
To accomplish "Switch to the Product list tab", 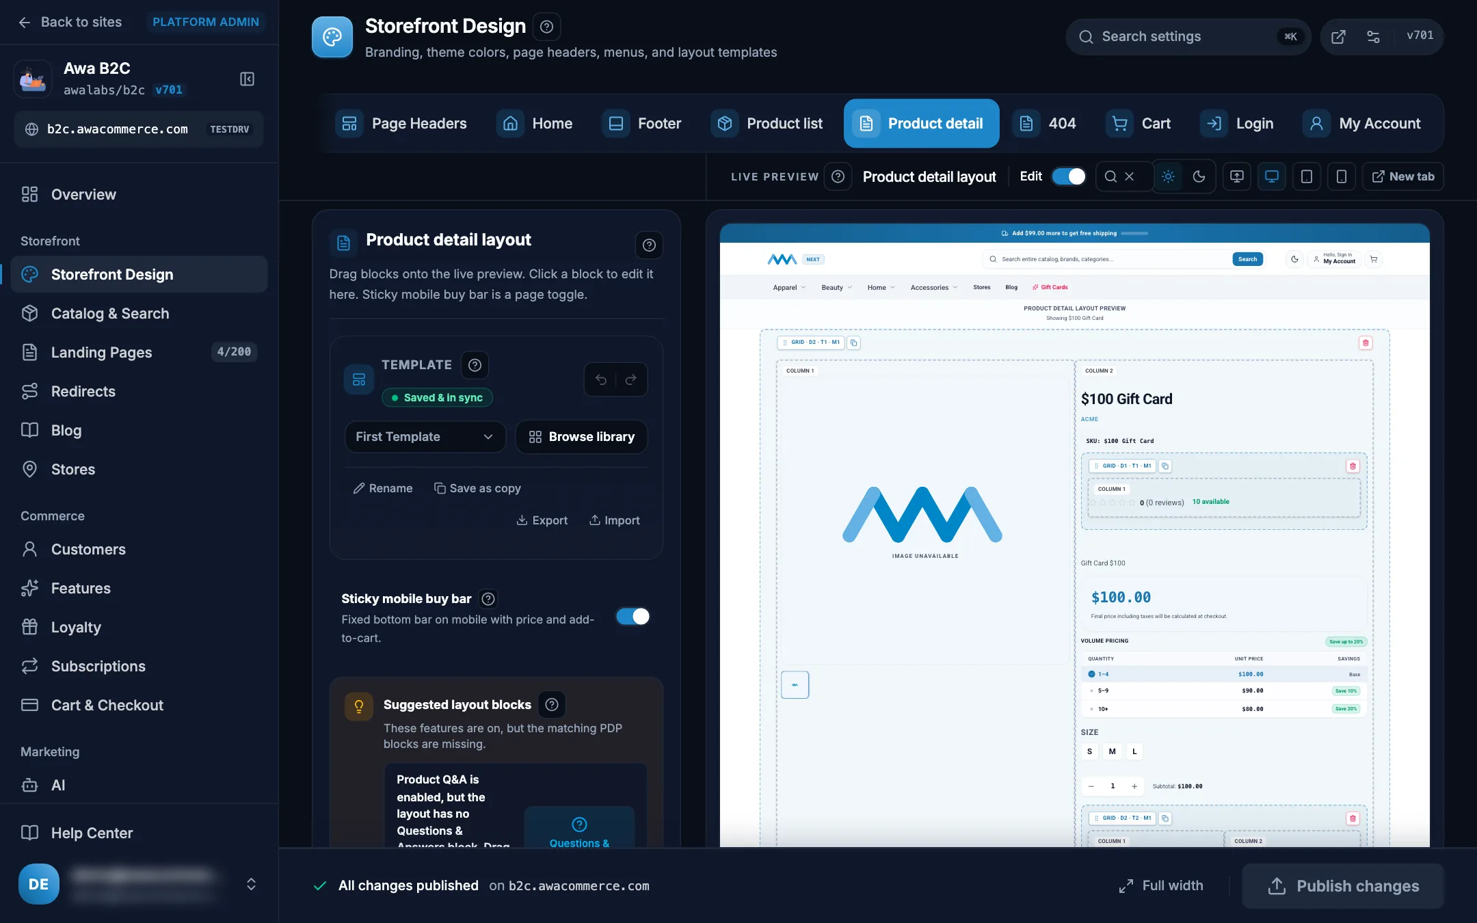I will [769, 124].
